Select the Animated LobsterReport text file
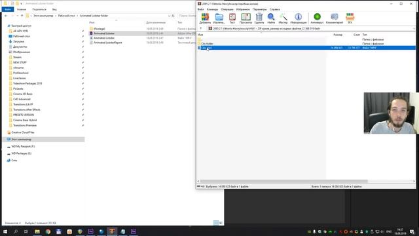This screenshot has width=419, height=236. (x=107, y=43)
